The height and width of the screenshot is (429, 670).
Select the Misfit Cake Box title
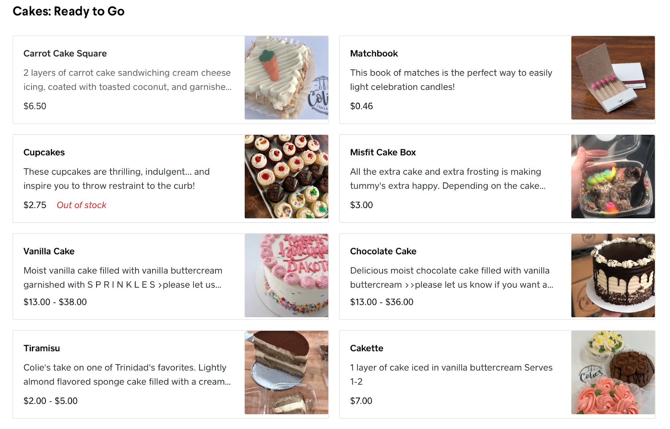(x=383, y=153)
